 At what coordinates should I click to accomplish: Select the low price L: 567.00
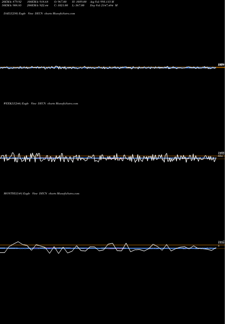point(78,5)
